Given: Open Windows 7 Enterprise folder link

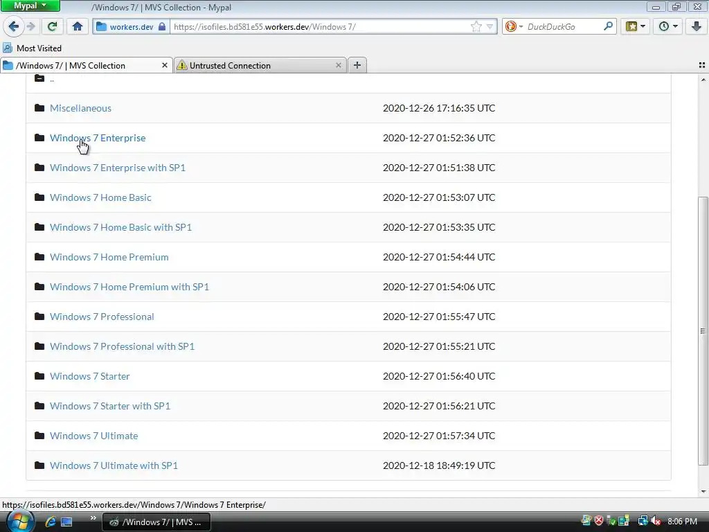Looking at the screenshot, I should tap(98, 138).
